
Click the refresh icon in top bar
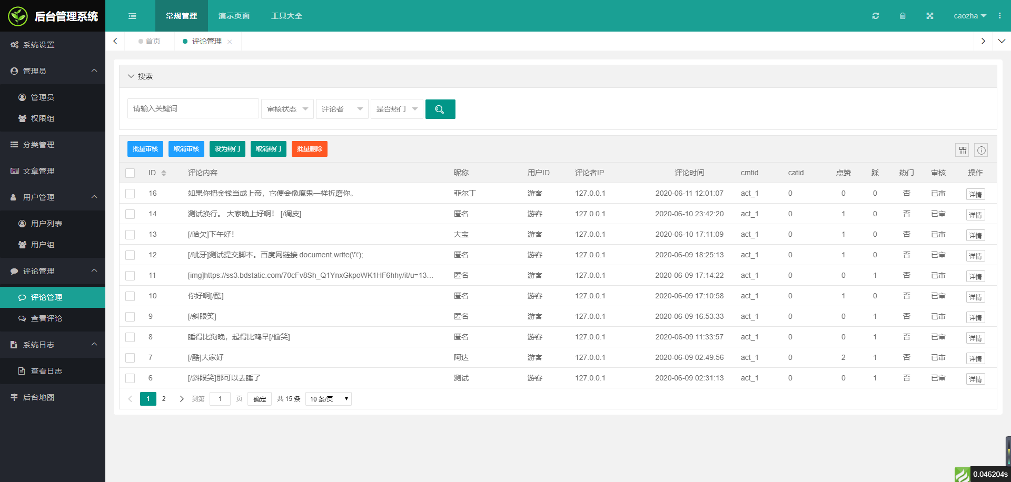(x=876, y=16)
